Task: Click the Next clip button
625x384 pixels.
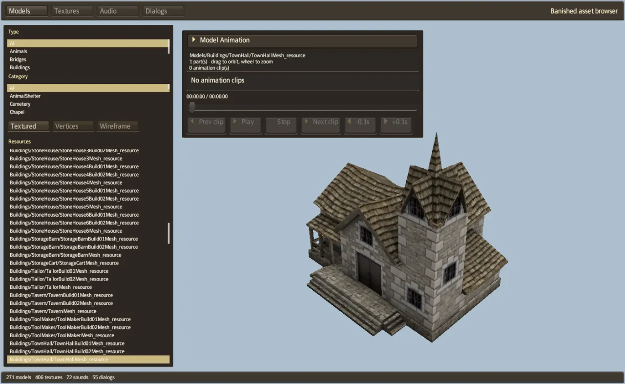Action: 321,125
